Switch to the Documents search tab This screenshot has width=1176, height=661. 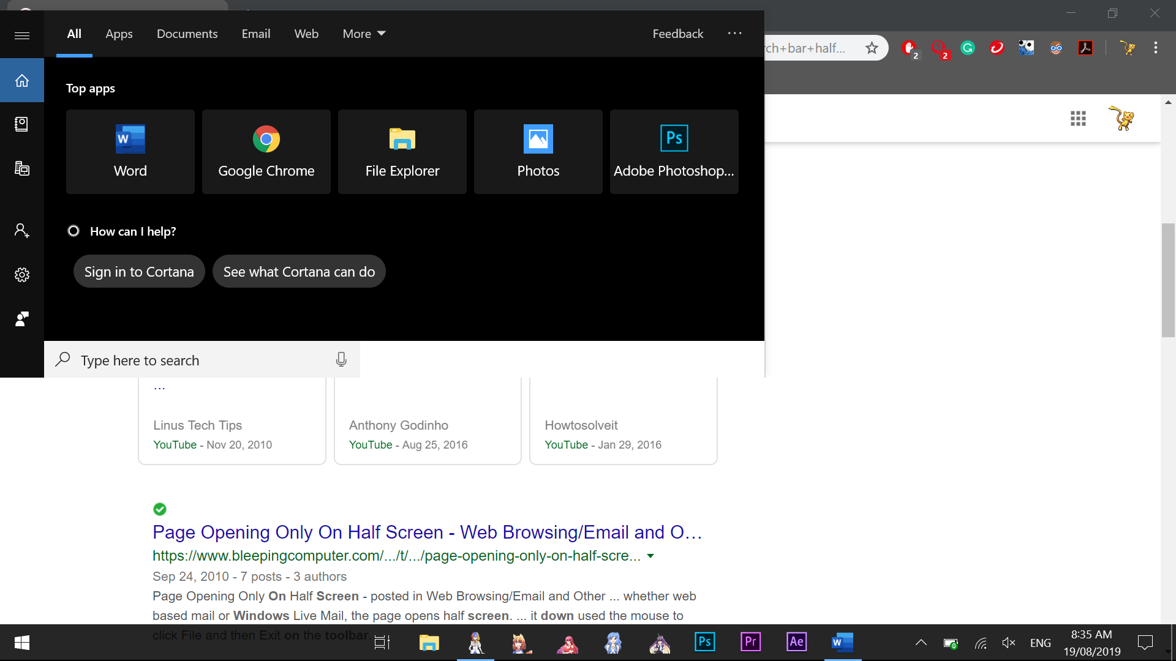coord(187,34)
